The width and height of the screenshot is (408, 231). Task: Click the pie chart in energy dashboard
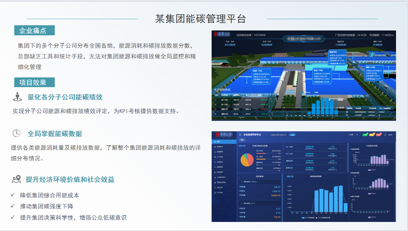pos(247,160)
